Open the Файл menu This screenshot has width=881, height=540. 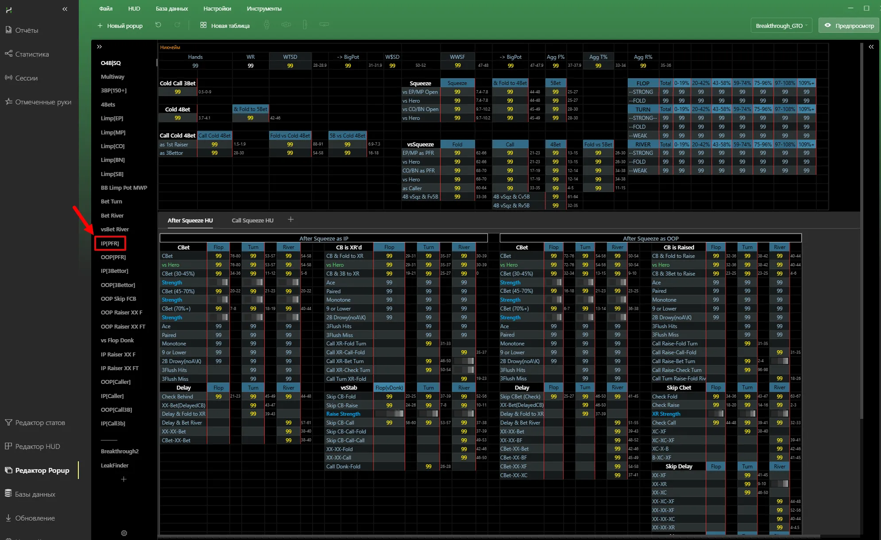tap(106, 8)
